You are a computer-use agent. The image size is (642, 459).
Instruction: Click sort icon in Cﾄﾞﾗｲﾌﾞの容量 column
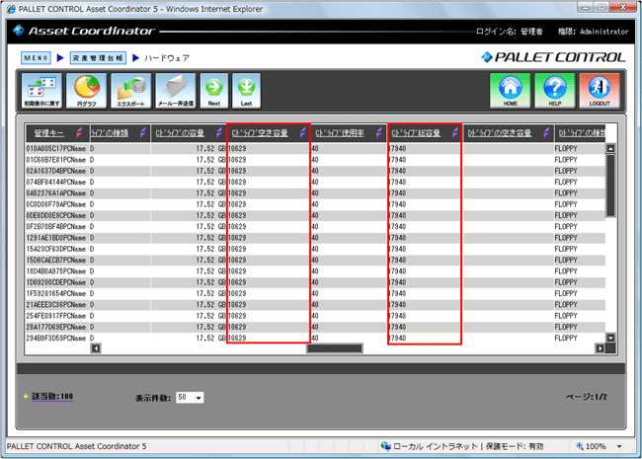(219, 132)
